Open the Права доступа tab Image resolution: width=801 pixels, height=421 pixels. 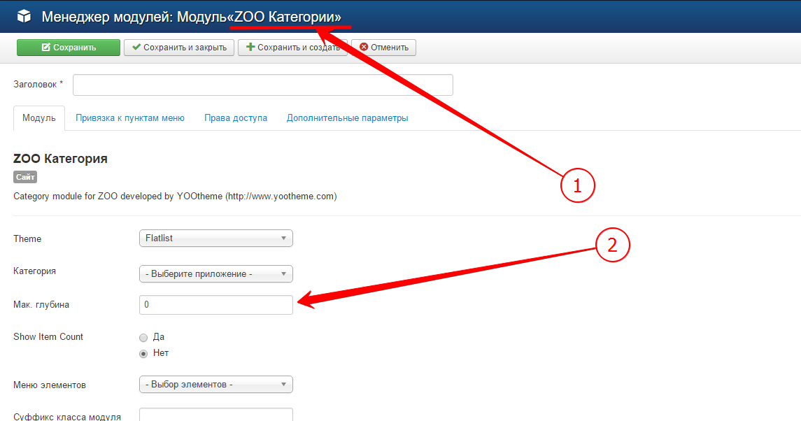click(x=236, y=118)
